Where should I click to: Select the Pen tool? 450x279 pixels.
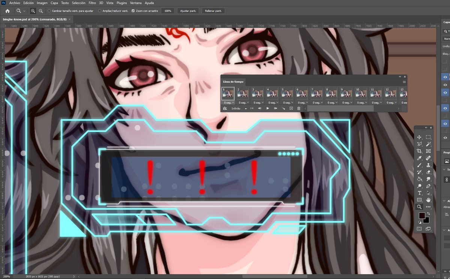point(429,186)
